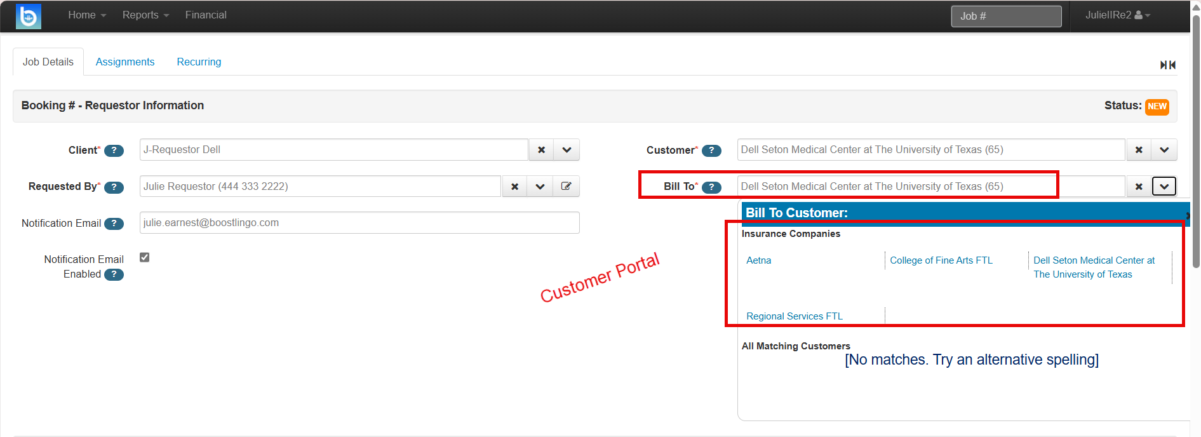The image size is (1201, 437).
Task: Click the NEW status badge
Action: pyautogui.click(x=1157, y=106)
